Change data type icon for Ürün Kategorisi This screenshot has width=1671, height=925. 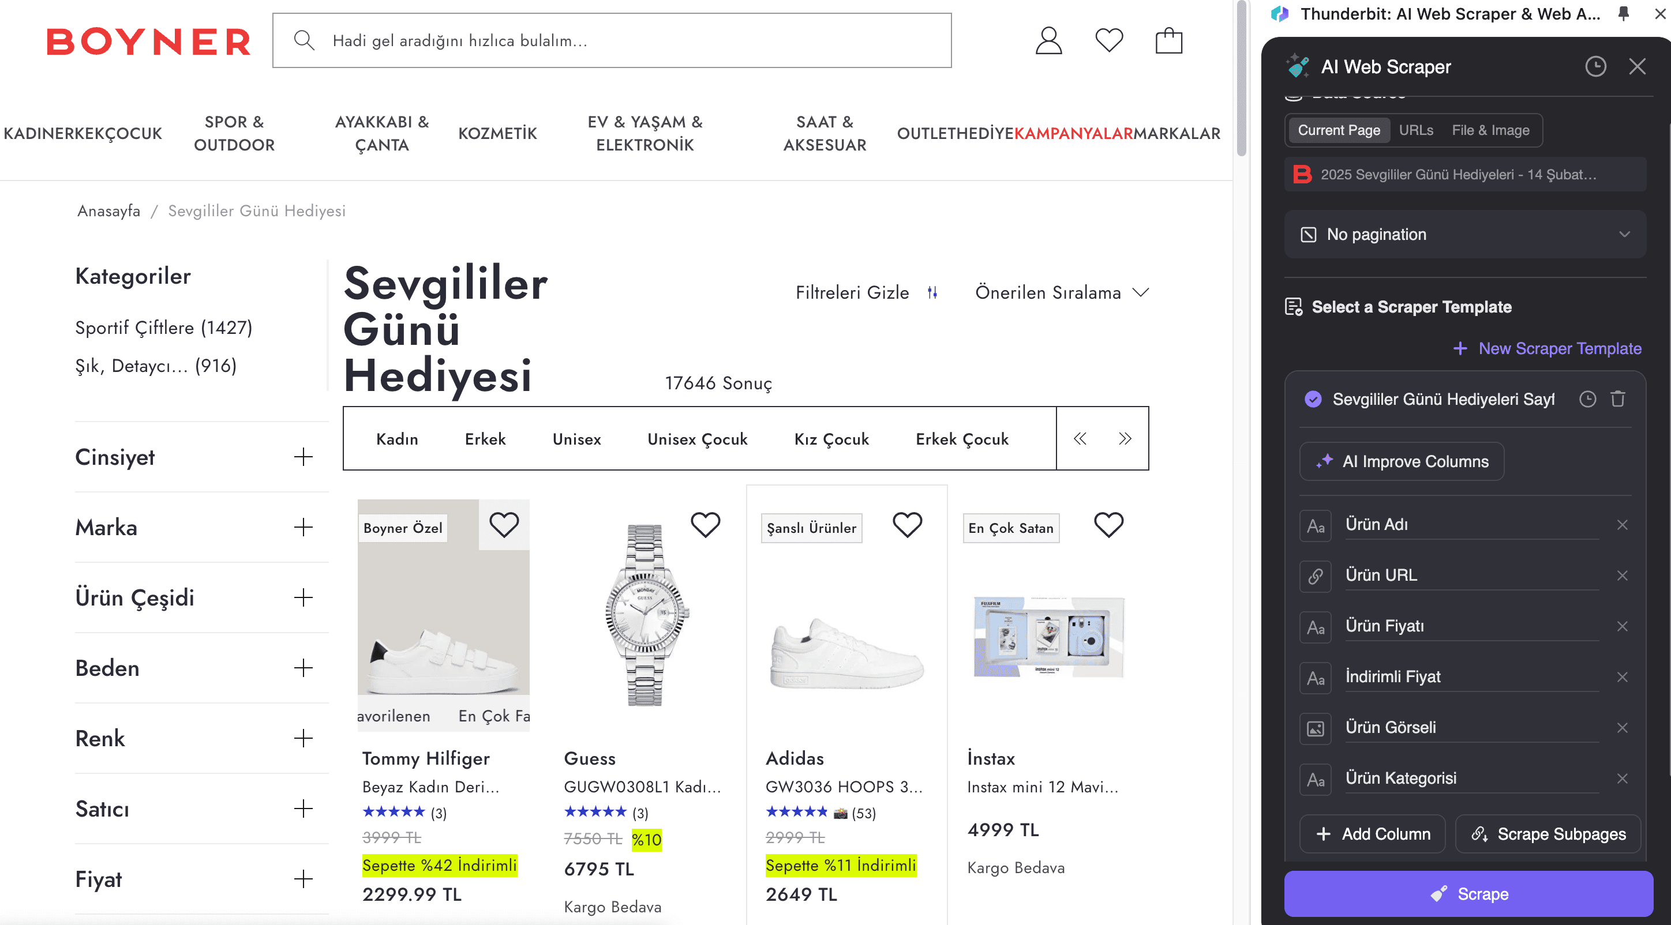(1315, 779)
